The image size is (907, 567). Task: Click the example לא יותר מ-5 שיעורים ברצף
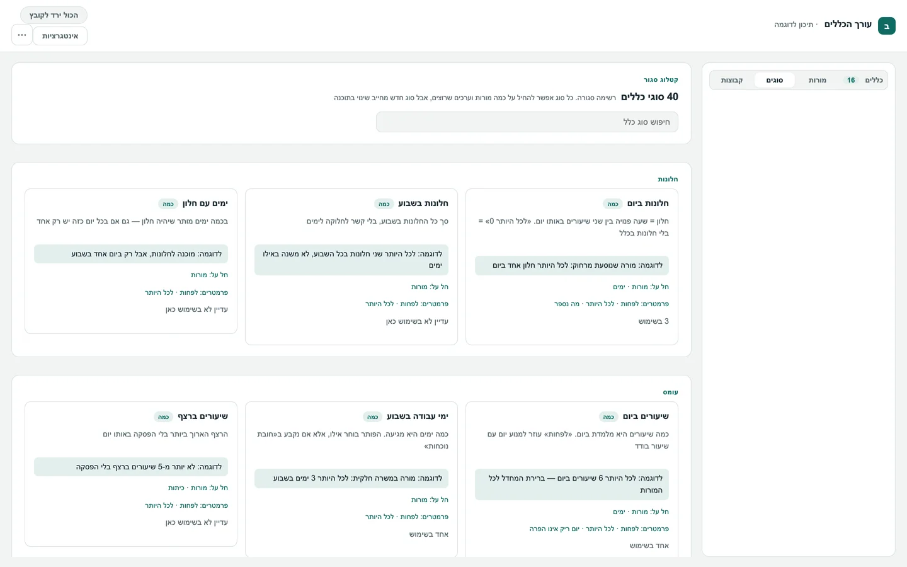click(131, 467)
